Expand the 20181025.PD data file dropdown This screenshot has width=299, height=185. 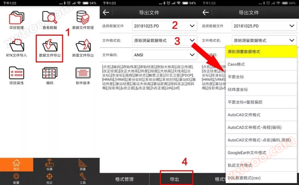pyautogui.click(x=164, y=26)
